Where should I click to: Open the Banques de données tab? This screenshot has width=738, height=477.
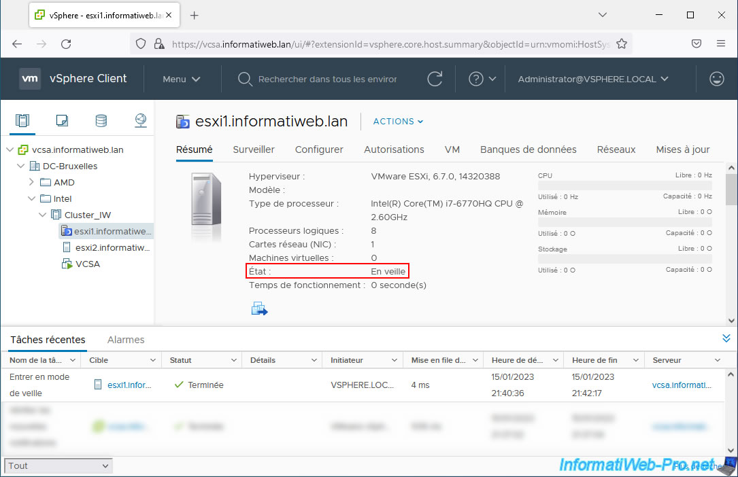pos(528,149)
